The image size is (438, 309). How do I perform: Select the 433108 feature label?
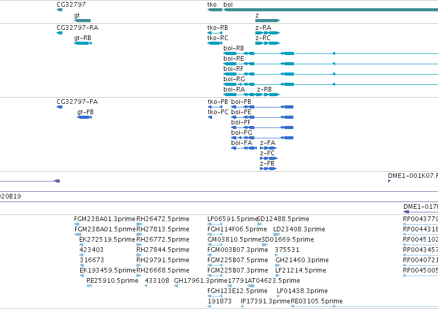[x=157, y=281]
